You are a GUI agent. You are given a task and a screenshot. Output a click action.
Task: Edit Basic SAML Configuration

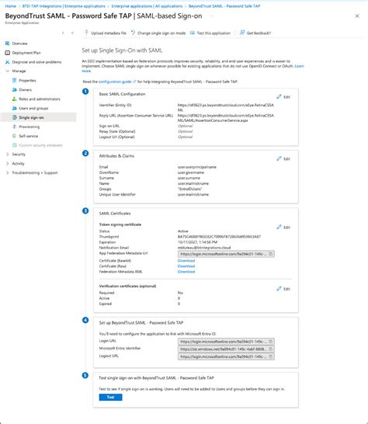[x=283, y=97]
